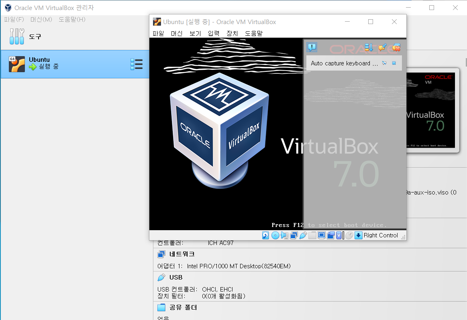Viewport: 467px width, 320px height.
Task: Click the audio speaker status icon
Action: click(x=284, y=235)
